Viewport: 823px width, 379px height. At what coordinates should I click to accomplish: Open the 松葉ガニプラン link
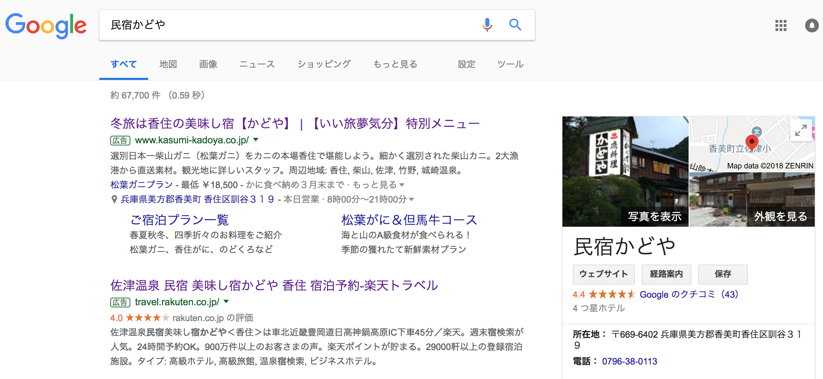[141, 185]
